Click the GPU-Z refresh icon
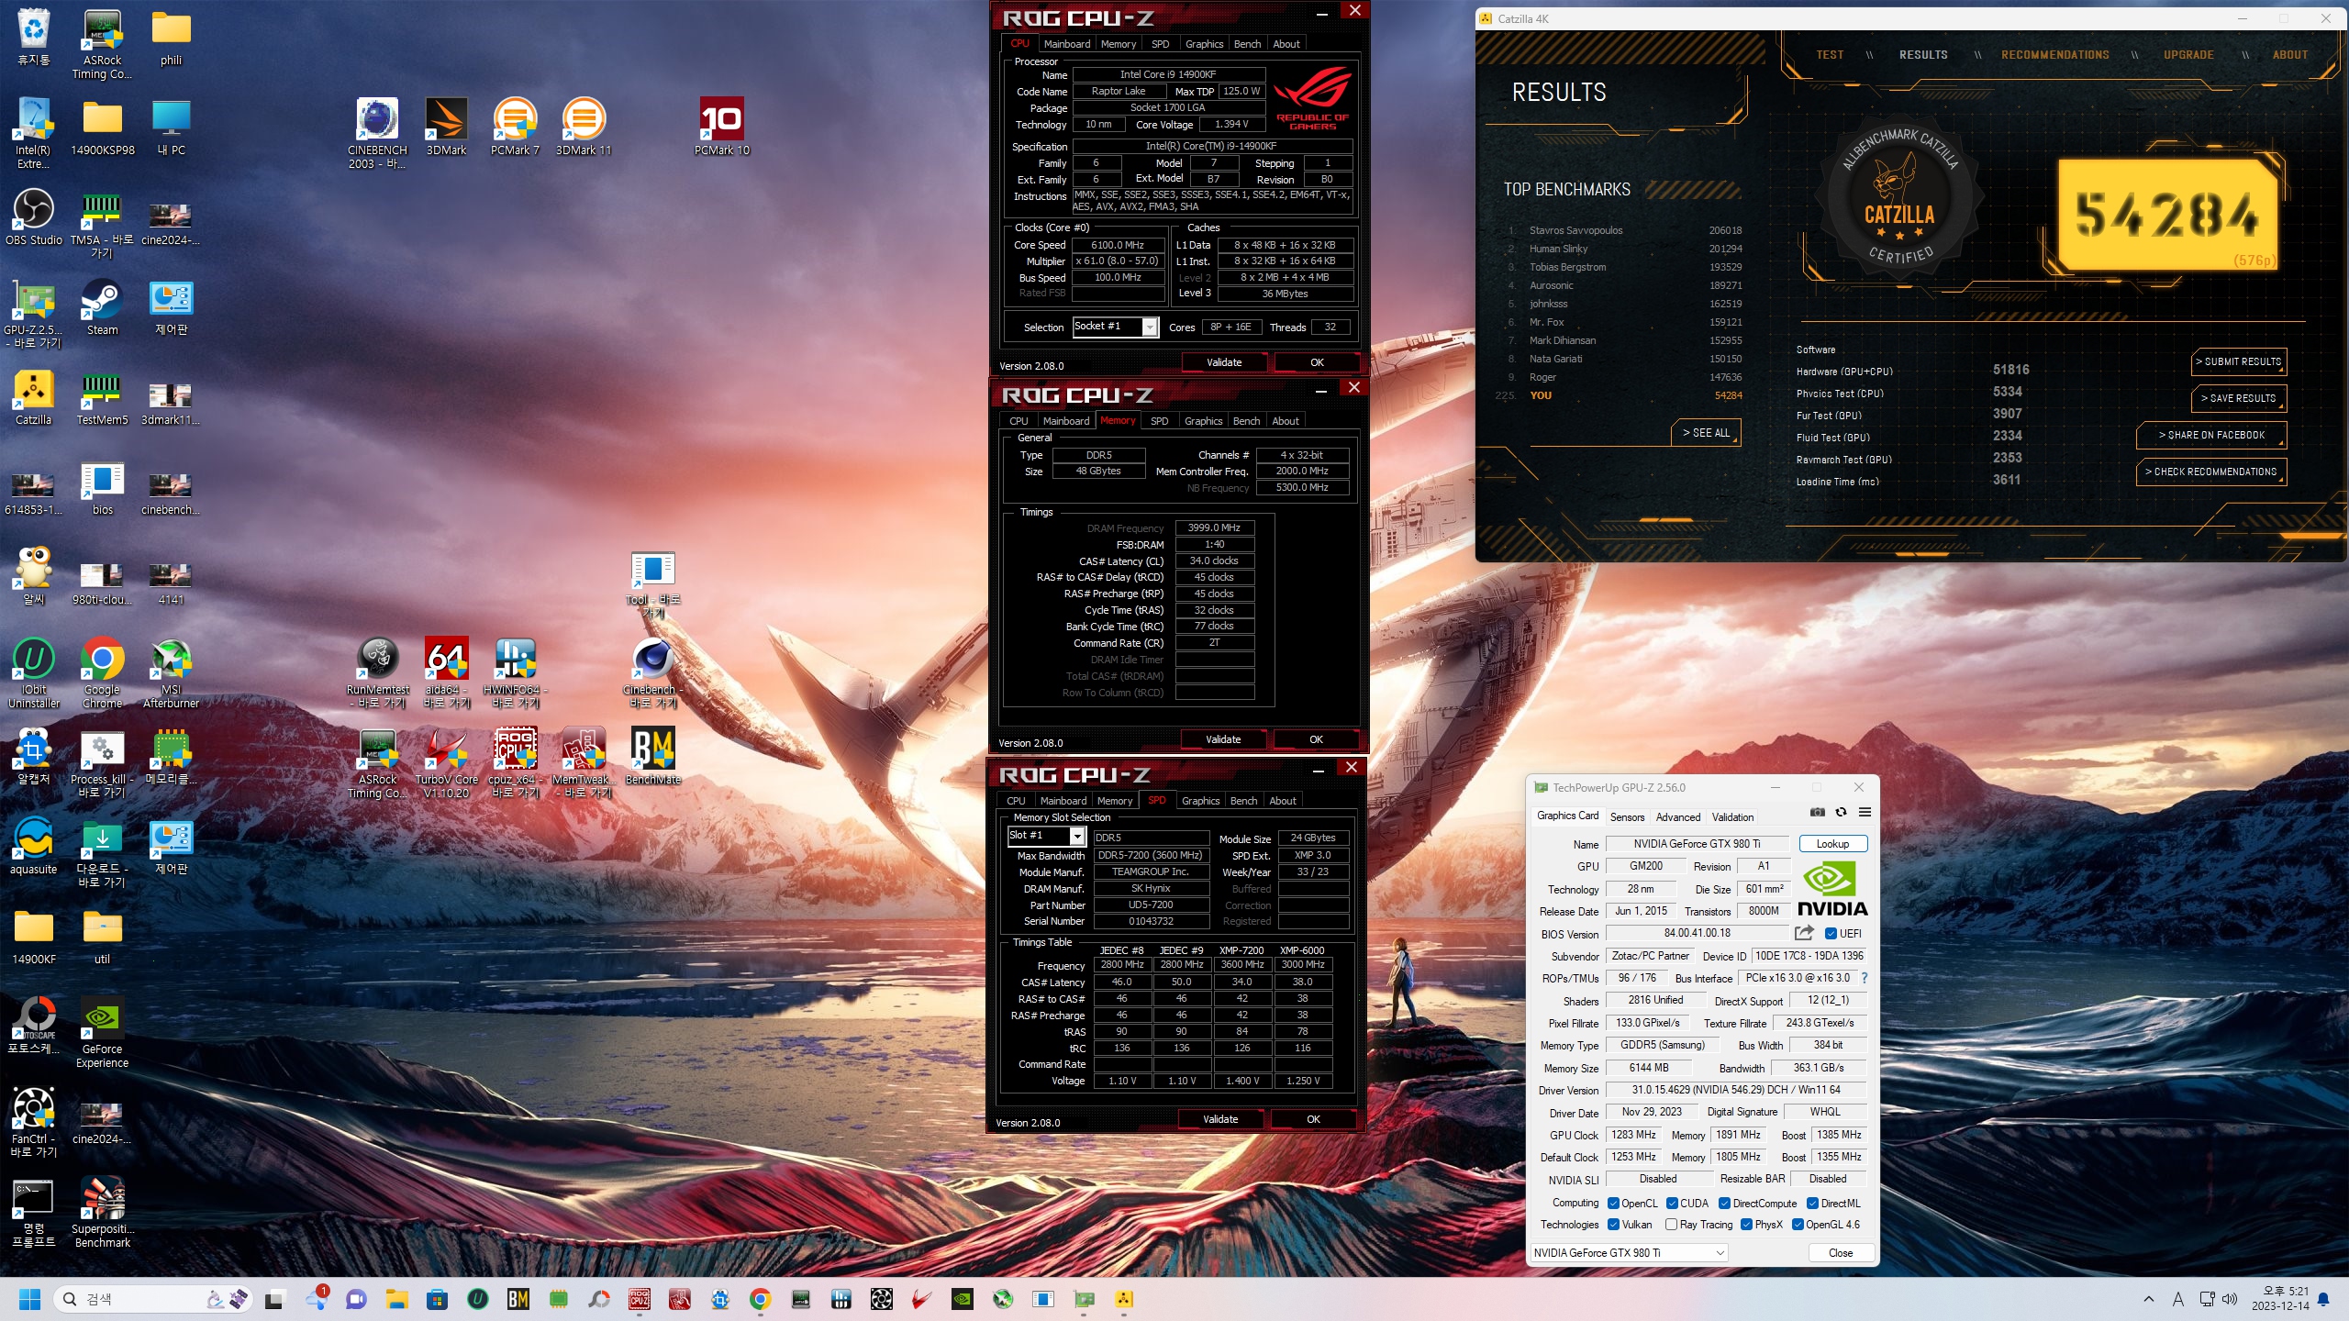 tap(1841, 812)
